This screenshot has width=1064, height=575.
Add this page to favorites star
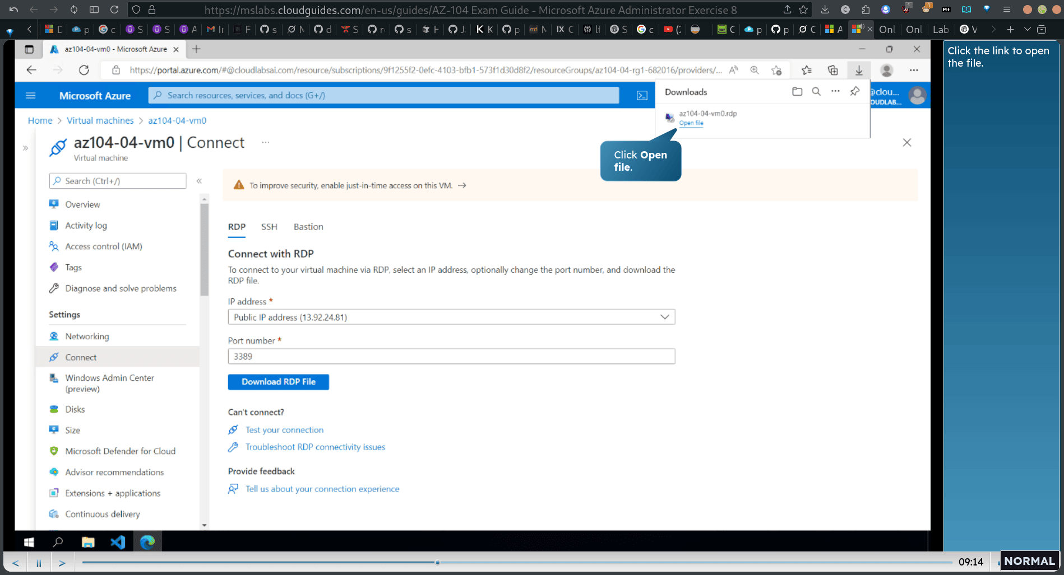(x=776, y=70)
